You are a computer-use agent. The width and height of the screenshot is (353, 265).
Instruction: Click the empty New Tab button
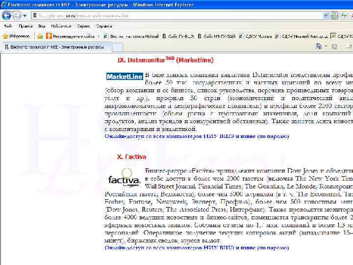[117, 47]
